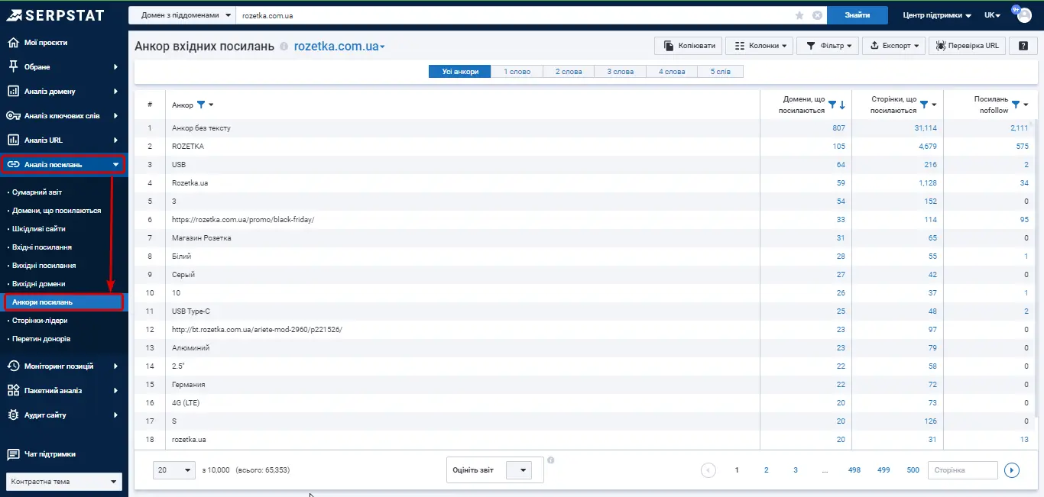Open the Контрастна тема theme dropdown
1044x497 pixels.
(x=64, y=482)
